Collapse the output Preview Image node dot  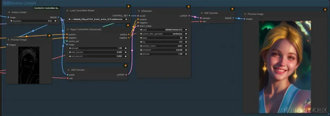pyautogui.click(x=245, y=14)
